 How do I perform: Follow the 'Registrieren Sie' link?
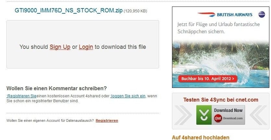tap(21, 96)
